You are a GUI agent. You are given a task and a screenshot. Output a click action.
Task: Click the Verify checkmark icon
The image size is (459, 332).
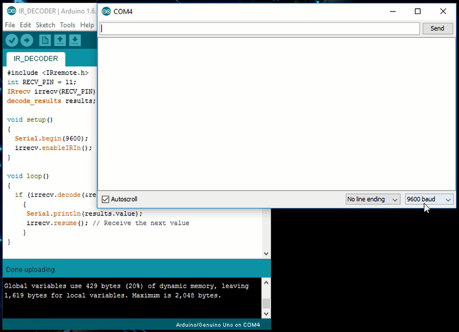tap(12, 40)
